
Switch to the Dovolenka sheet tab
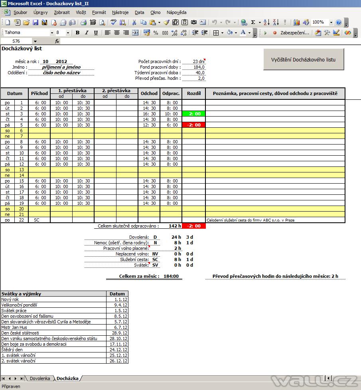click(x=40, y=378)
